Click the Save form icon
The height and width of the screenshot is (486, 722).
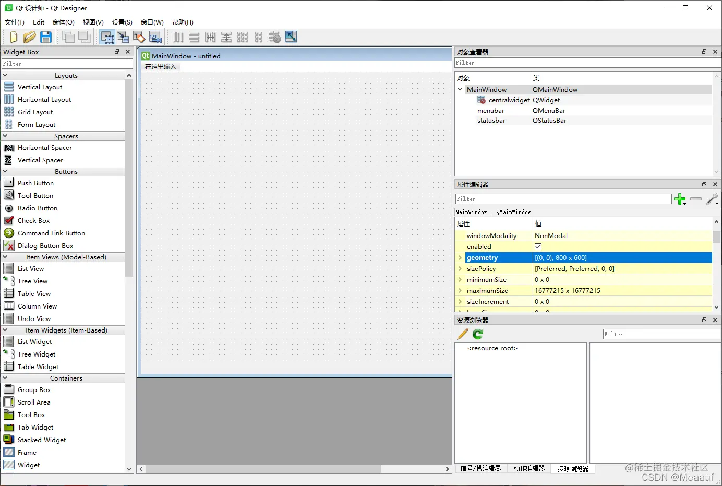point(46,37)
